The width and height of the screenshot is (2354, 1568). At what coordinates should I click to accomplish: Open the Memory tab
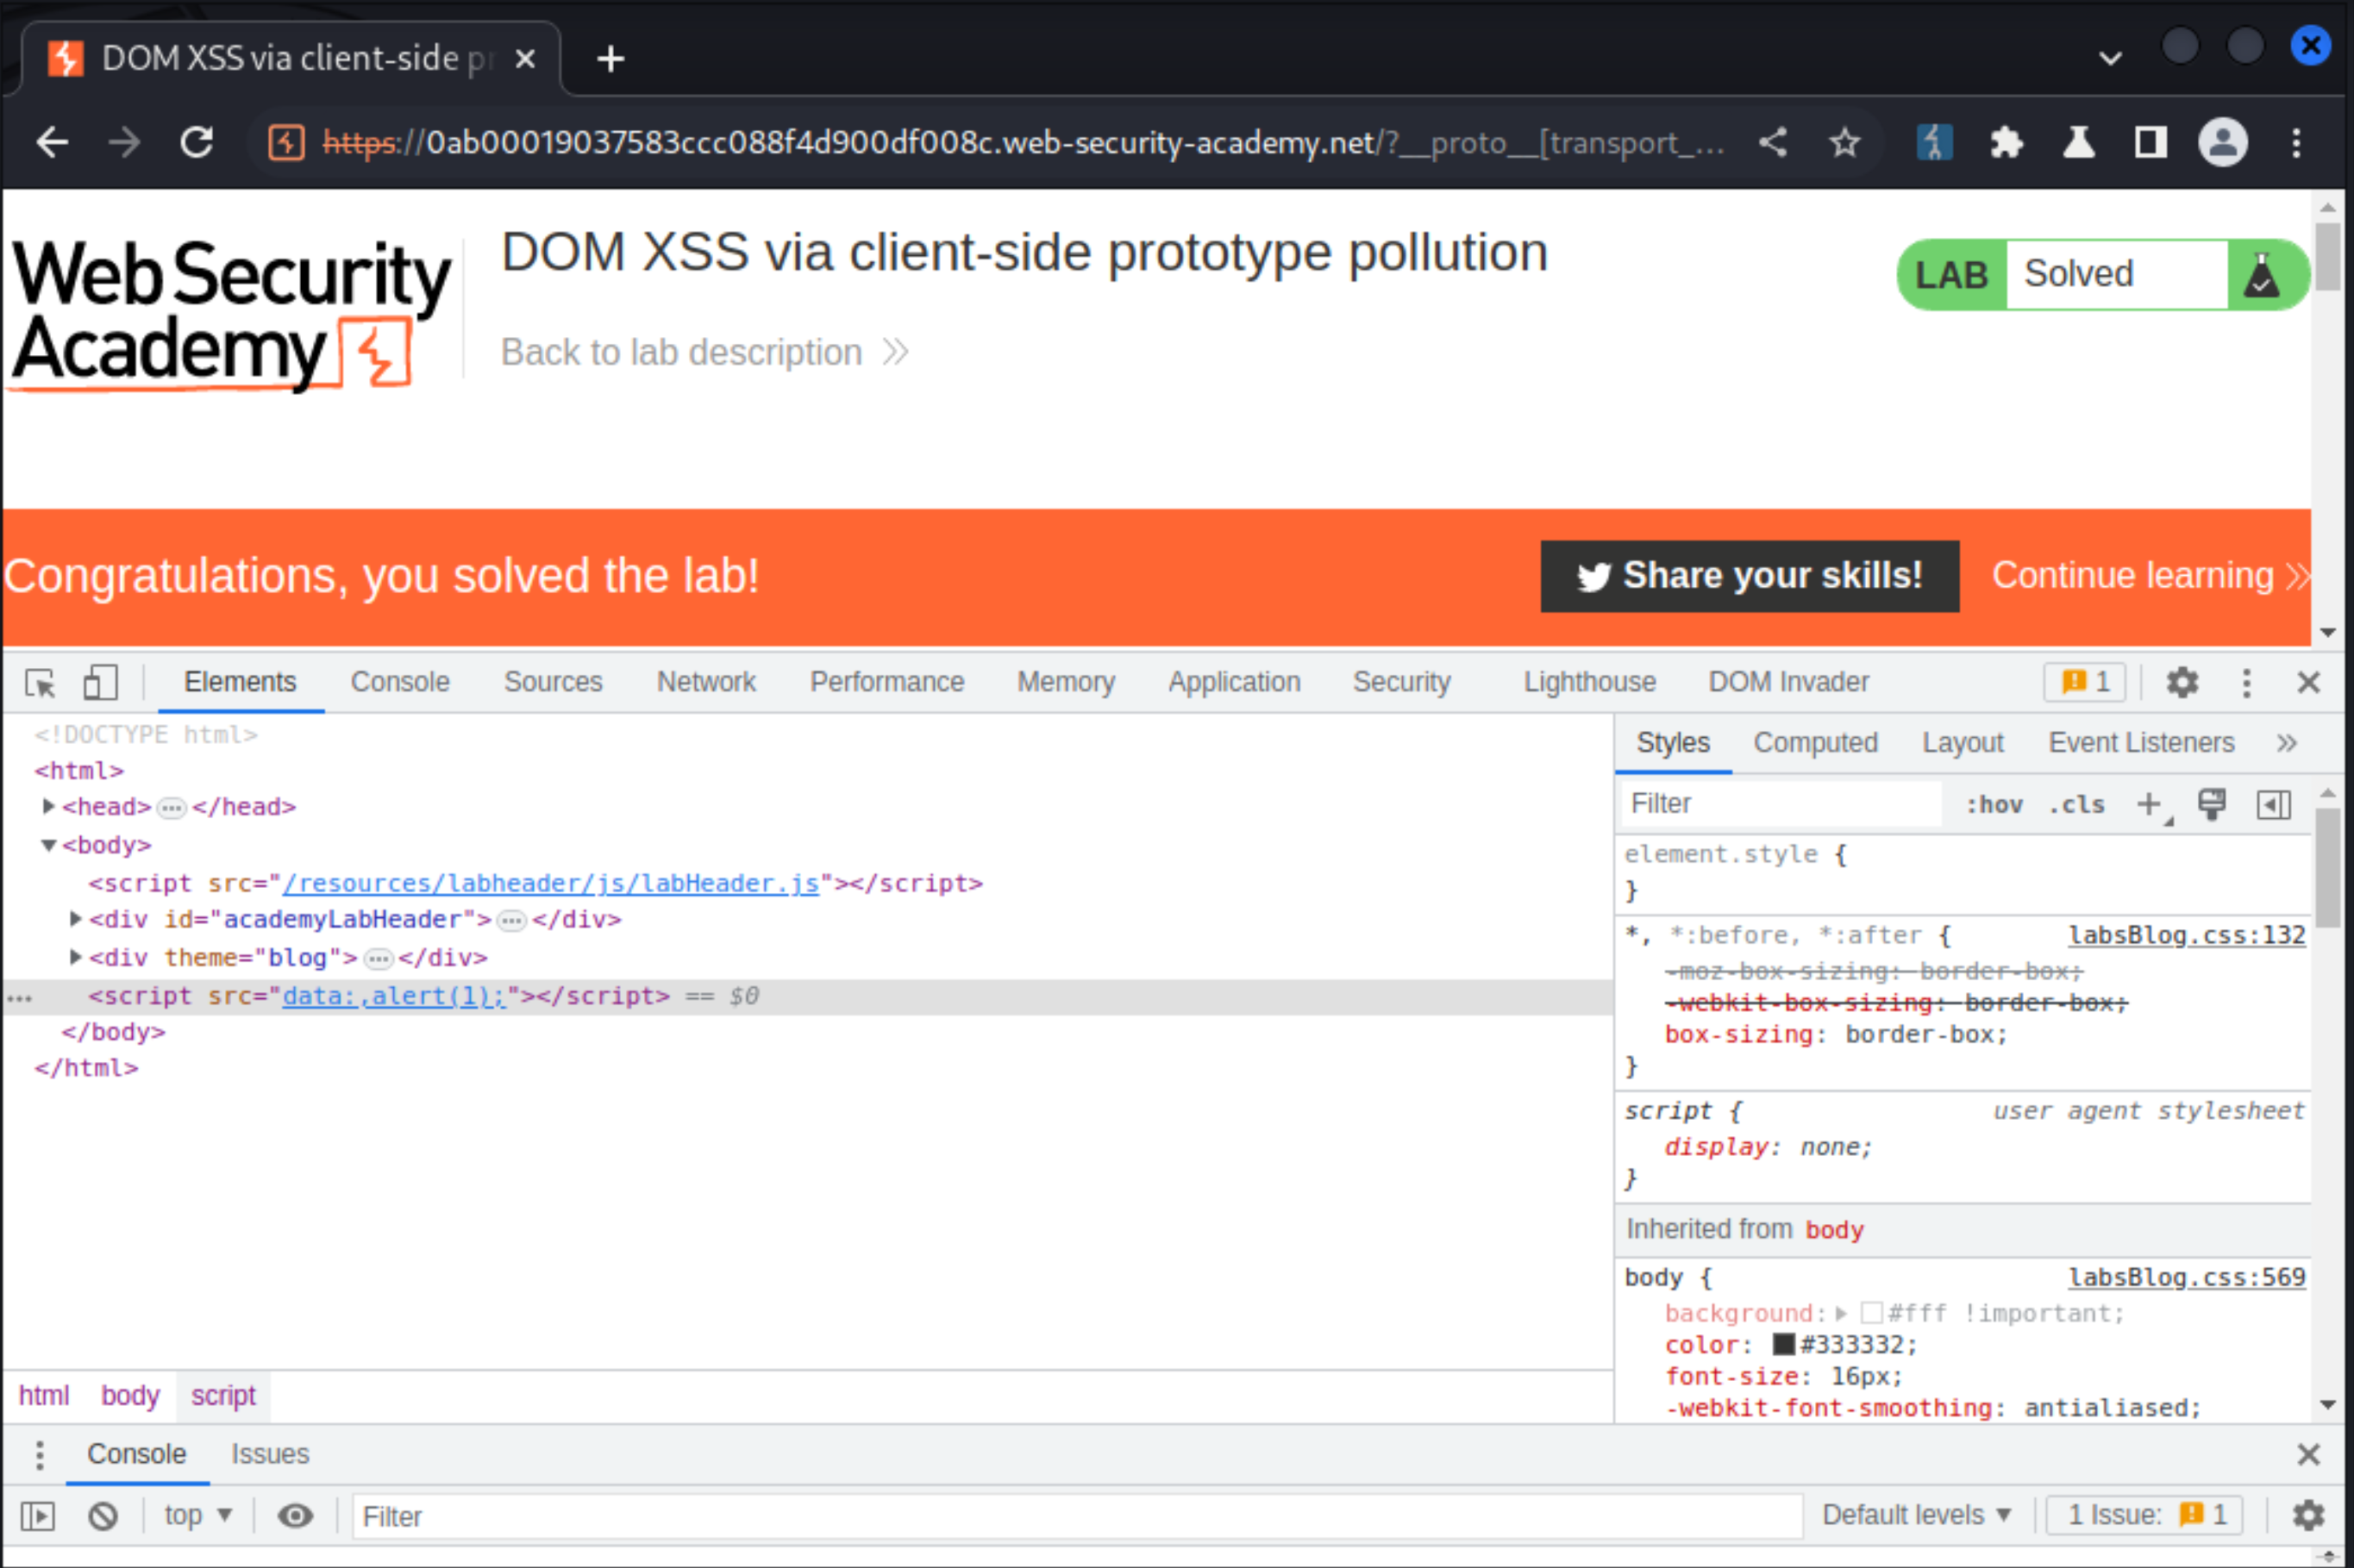pyautogui.click(x=1066, y=682)
